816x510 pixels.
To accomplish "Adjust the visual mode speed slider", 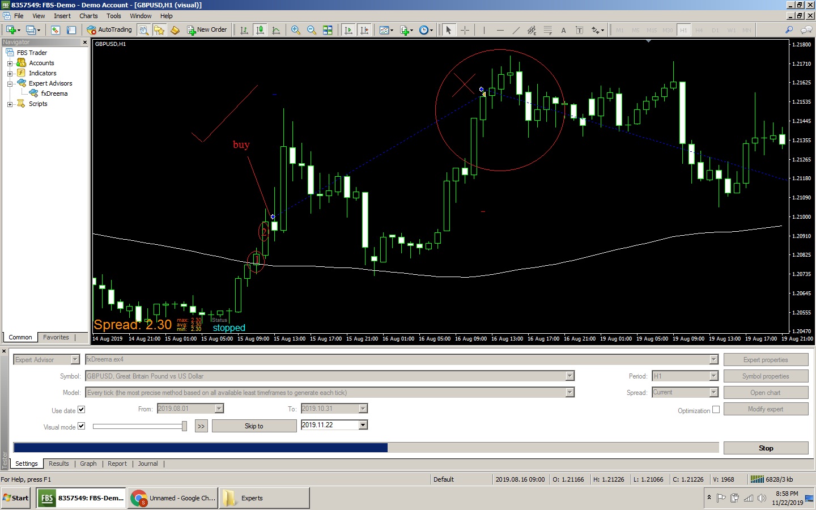I will (x=184, y=426).
